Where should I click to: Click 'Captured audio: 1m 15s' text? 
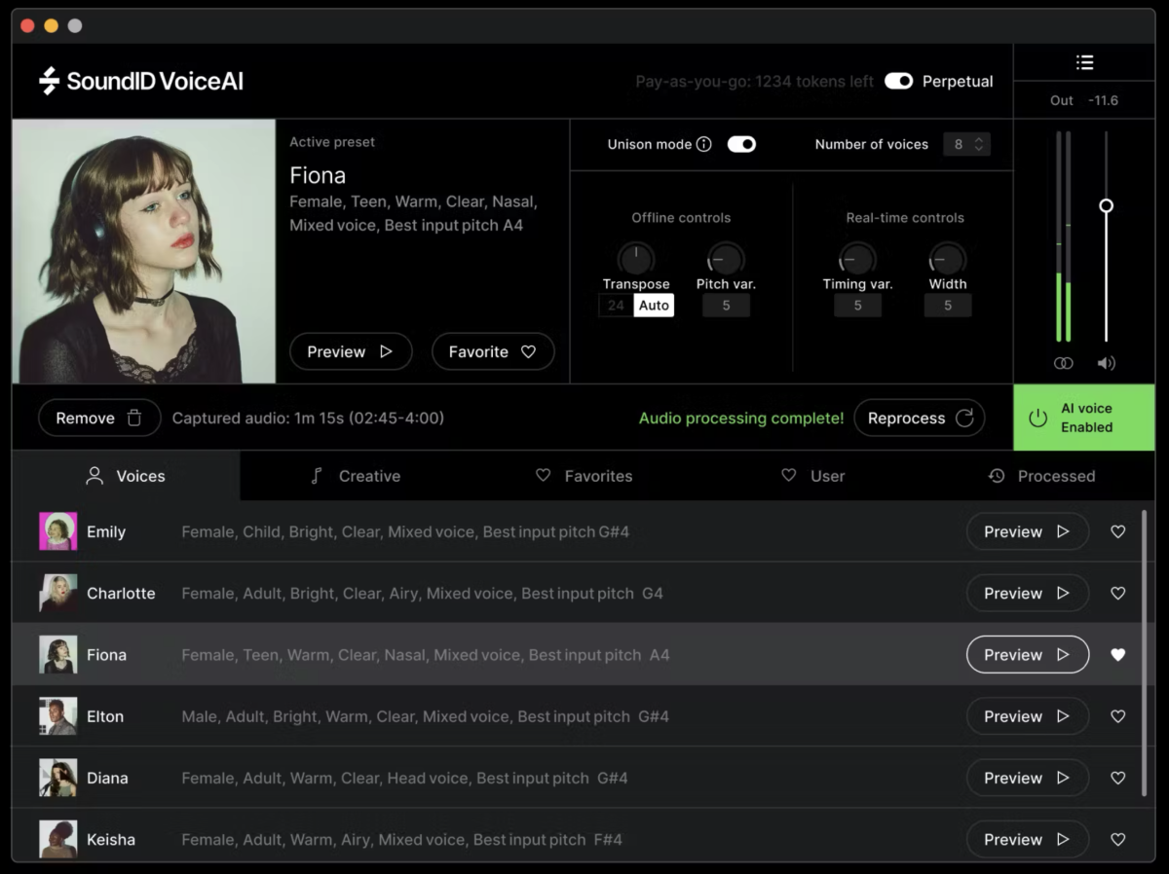(308, 418)
